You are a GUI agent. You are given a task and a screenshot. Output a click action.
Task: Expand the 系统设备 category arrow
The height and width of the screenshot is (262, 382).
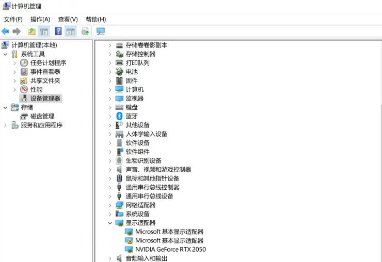[x=110, y=214]
